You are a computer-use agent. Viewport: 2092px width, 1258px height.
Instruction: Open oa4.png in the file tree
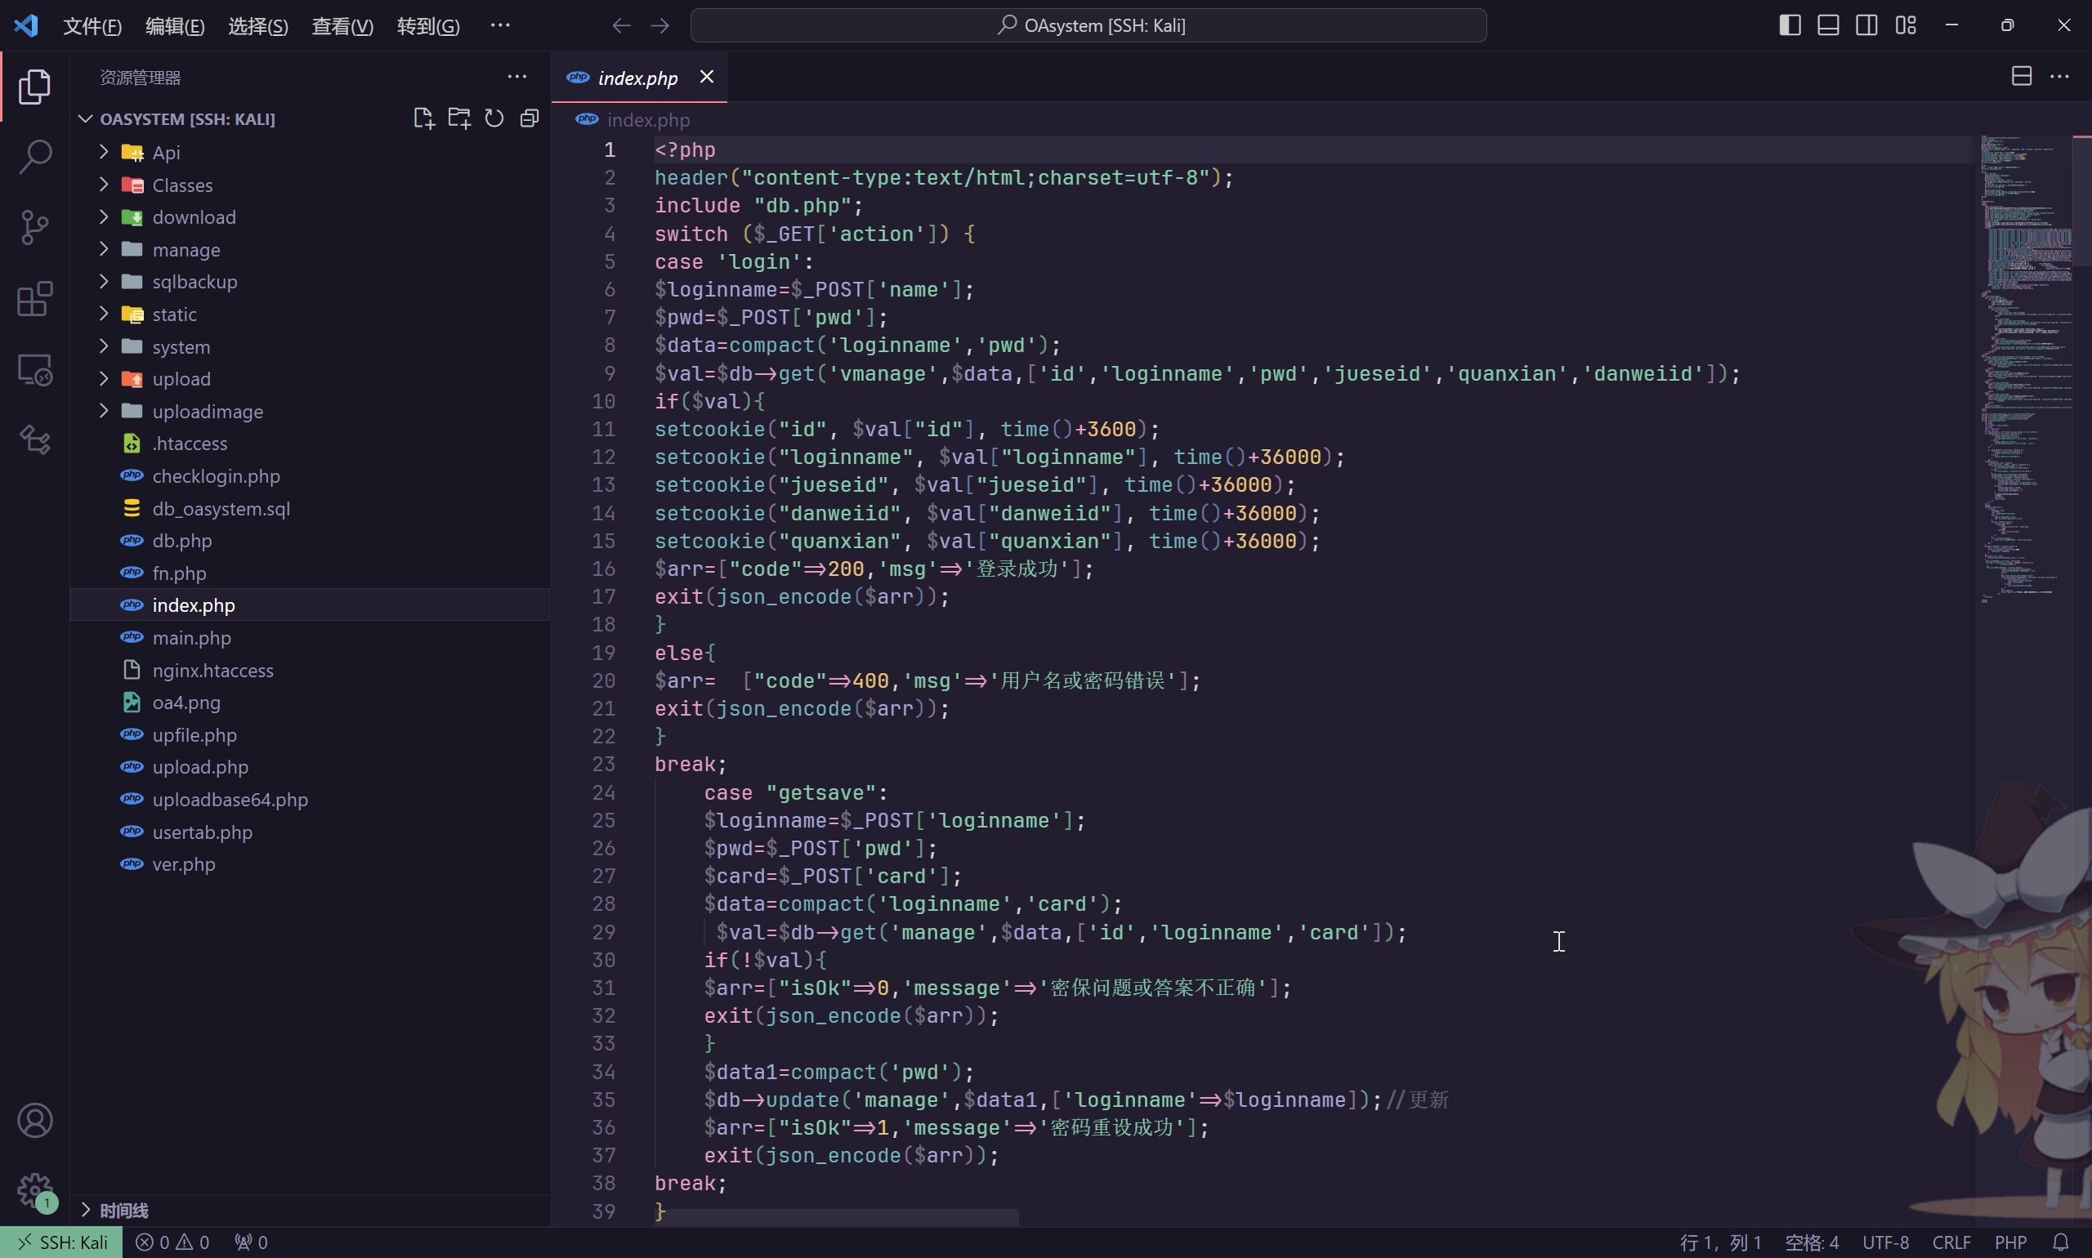click(310, 703)
